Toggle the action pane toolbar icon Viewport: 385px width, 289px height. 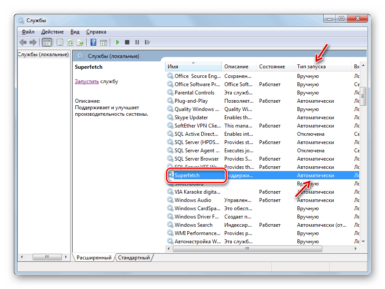[104, 43]
